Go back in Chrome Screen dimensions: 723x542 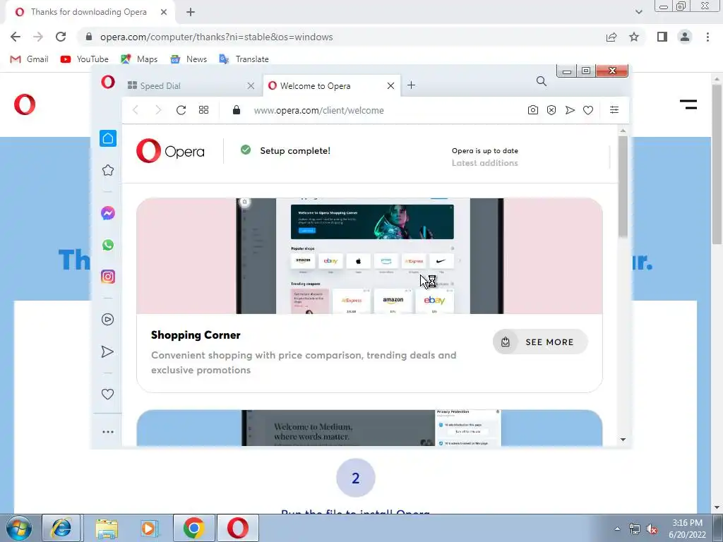pyautogui.click(x=16, y=37)
